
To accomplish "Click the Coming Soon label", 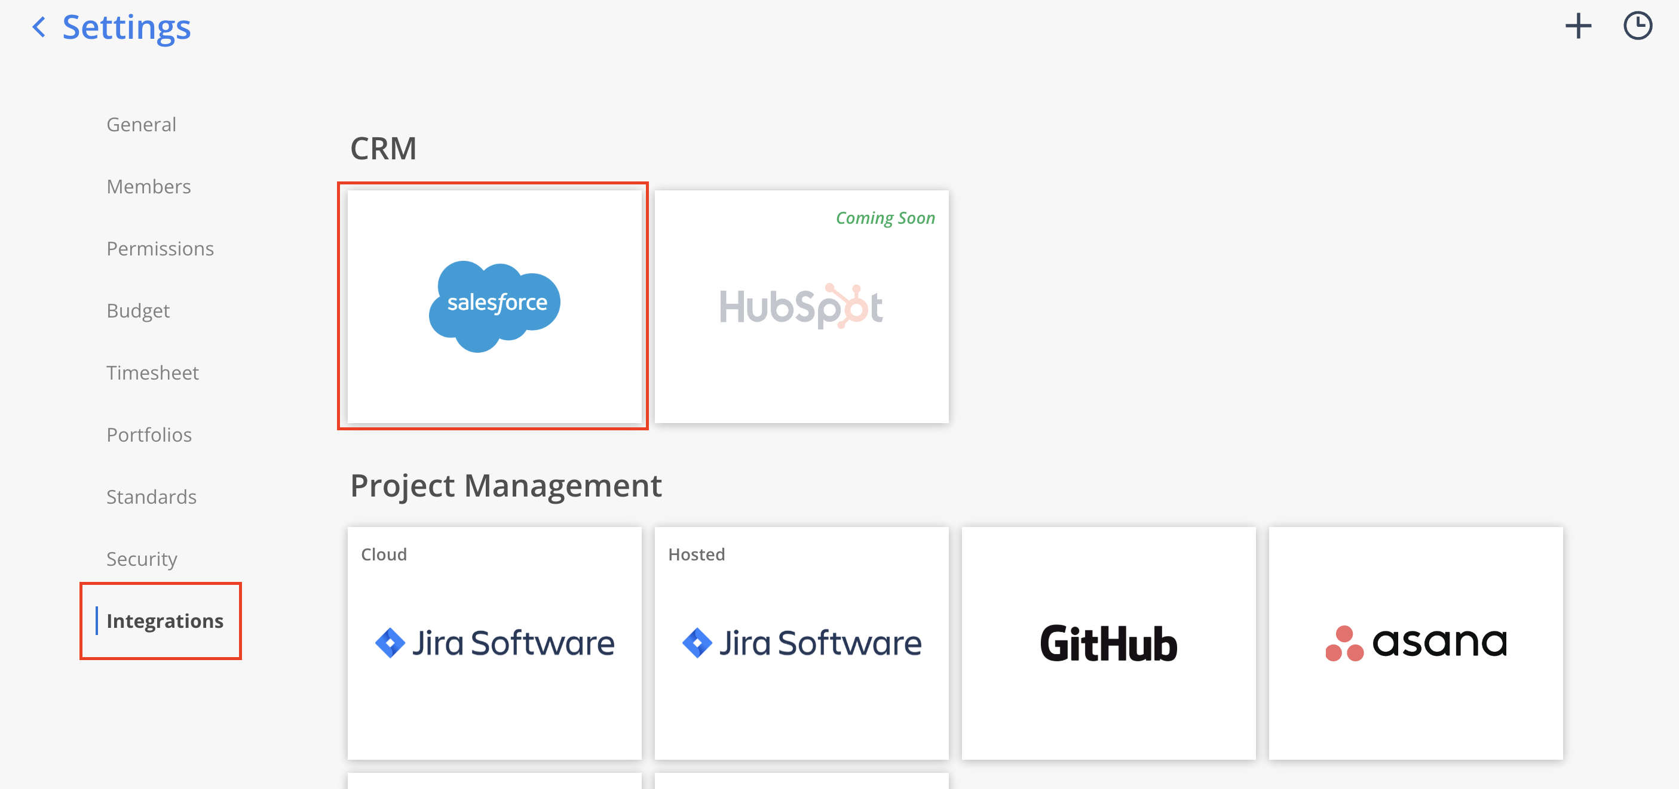I will coord(884,218).
